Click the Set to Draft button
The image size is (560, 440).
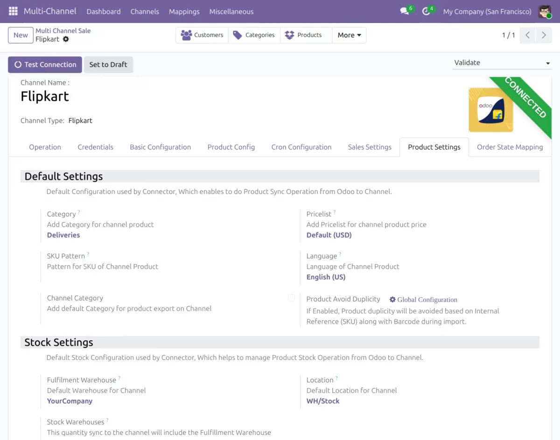click(x=108, y=64)
